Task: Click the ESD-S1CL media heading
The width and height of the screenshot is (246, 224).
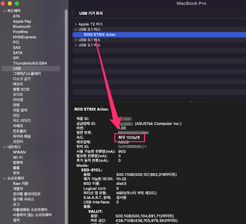Action: [x=92, y=170]
